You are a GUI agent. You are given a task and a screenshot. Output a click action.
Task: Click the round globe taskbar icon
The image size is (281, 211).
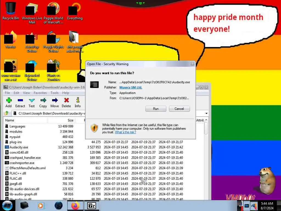coord(59,206)
